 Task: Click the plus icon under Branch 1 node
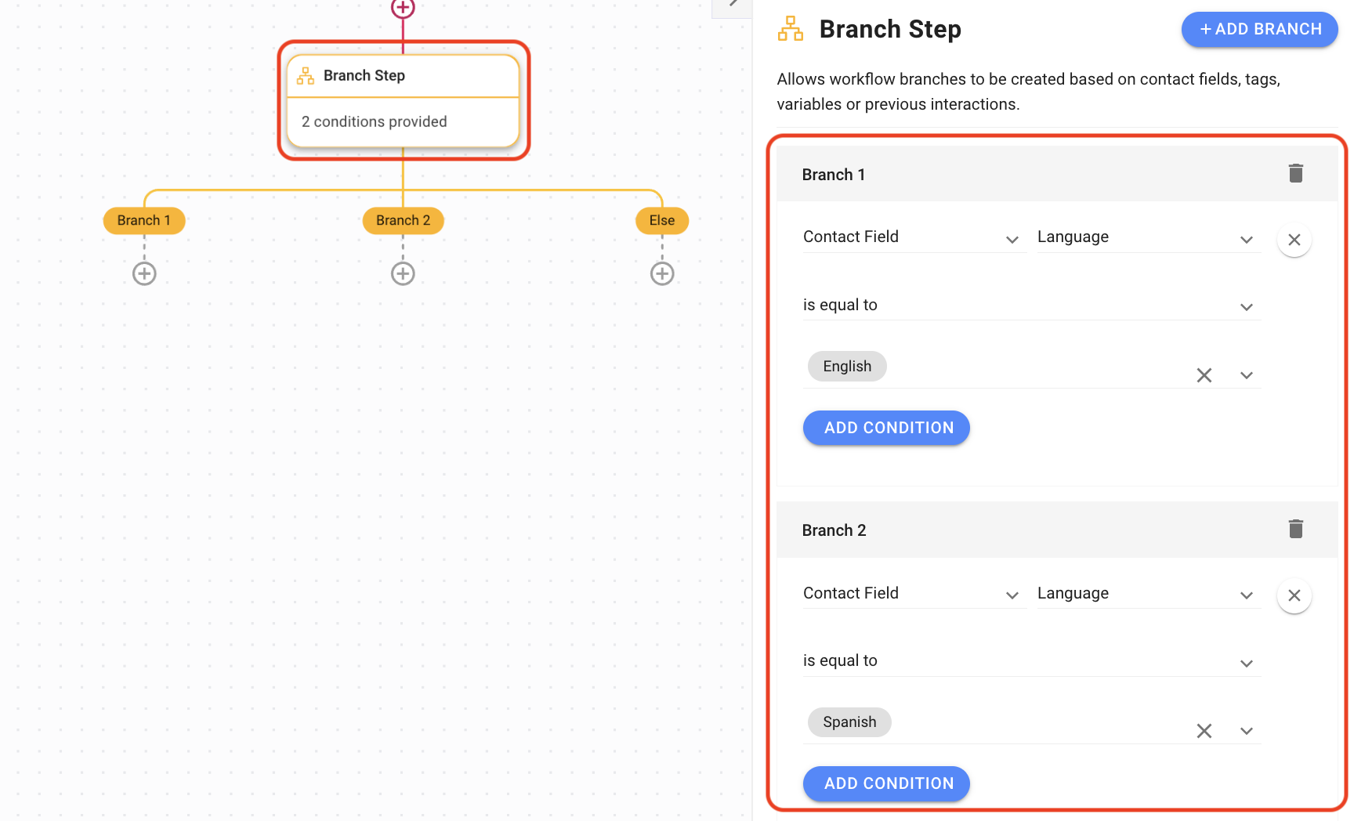click(x=143, y=273)
